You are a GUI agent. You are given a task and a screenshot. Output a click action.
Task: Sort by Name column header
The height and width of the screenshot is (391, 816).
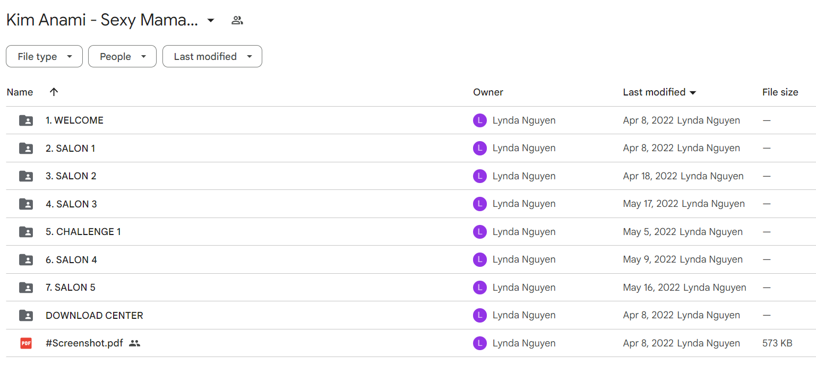click(20, 92)
